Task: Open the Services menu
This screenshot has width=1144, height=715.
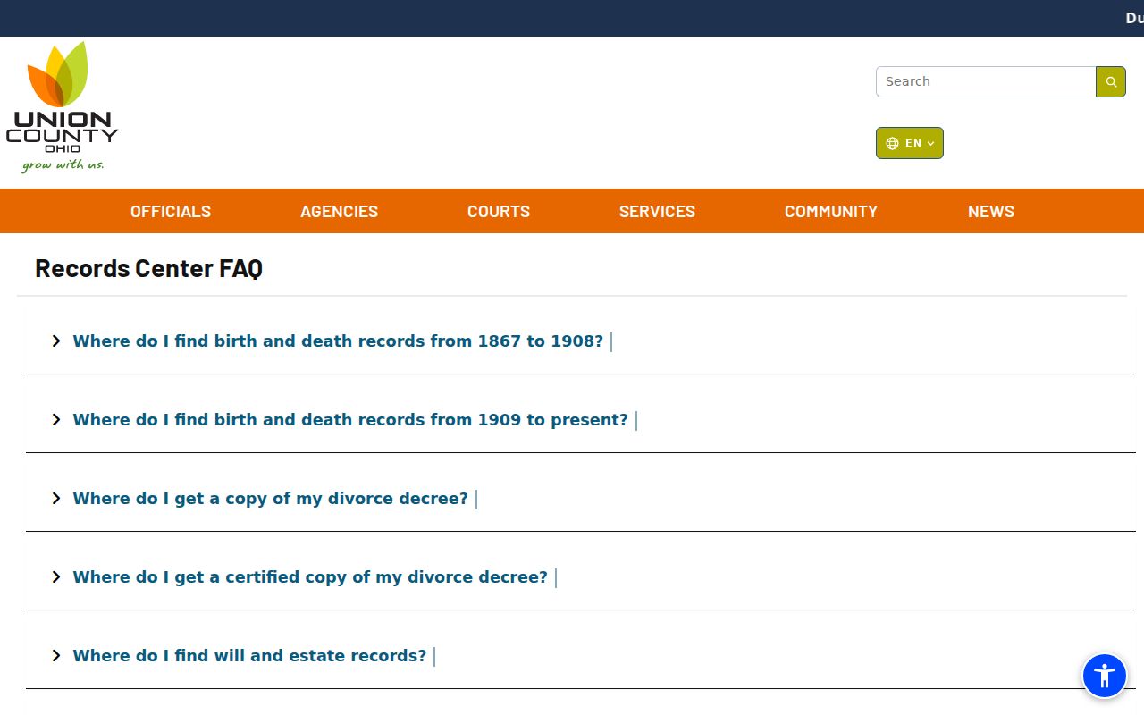Action: pyautogui.click(x=657, y=212)
